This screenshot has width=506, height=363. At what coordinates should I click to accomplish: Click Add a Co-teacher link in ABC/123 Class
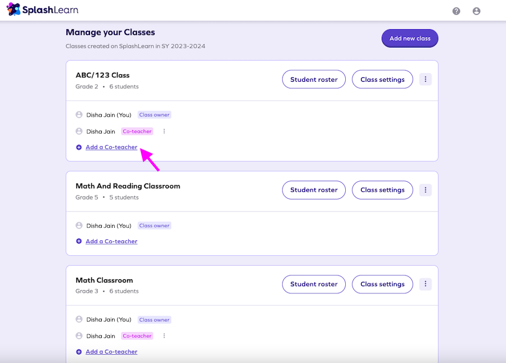pyautogui.click(x=111, y=148)
